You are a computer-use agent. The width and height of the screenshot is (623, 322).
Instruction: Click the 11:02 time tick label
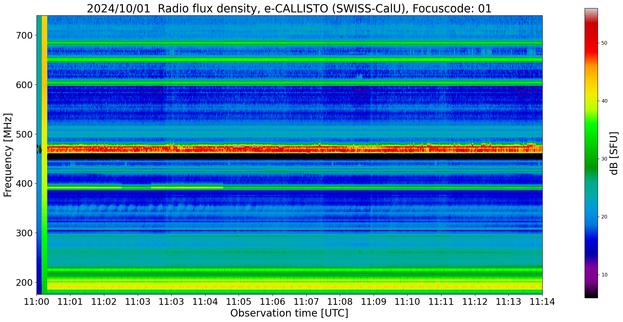click(104, 302)
